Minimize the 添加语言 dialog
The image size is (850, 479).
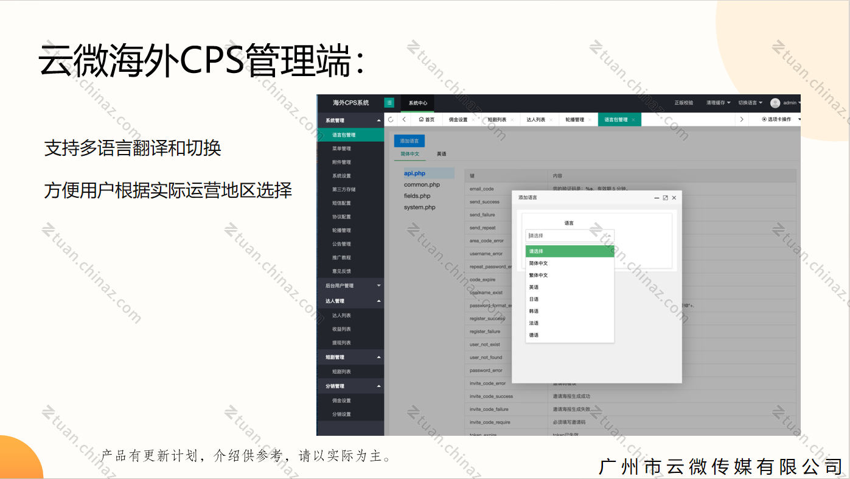[x=657, y=198]
